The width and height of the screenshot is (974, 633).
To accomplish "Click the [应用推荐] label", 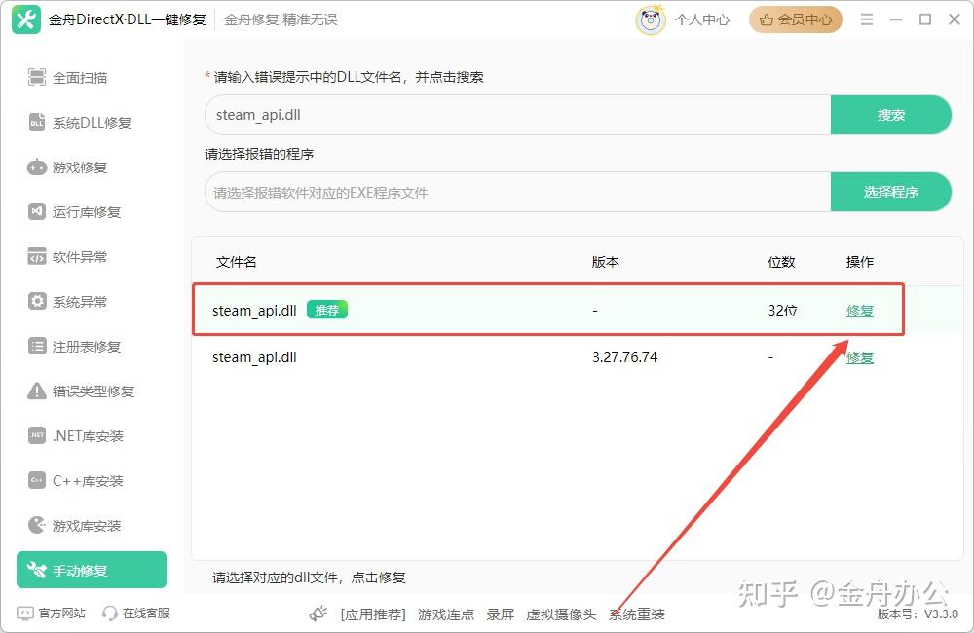I will (373, 614).
